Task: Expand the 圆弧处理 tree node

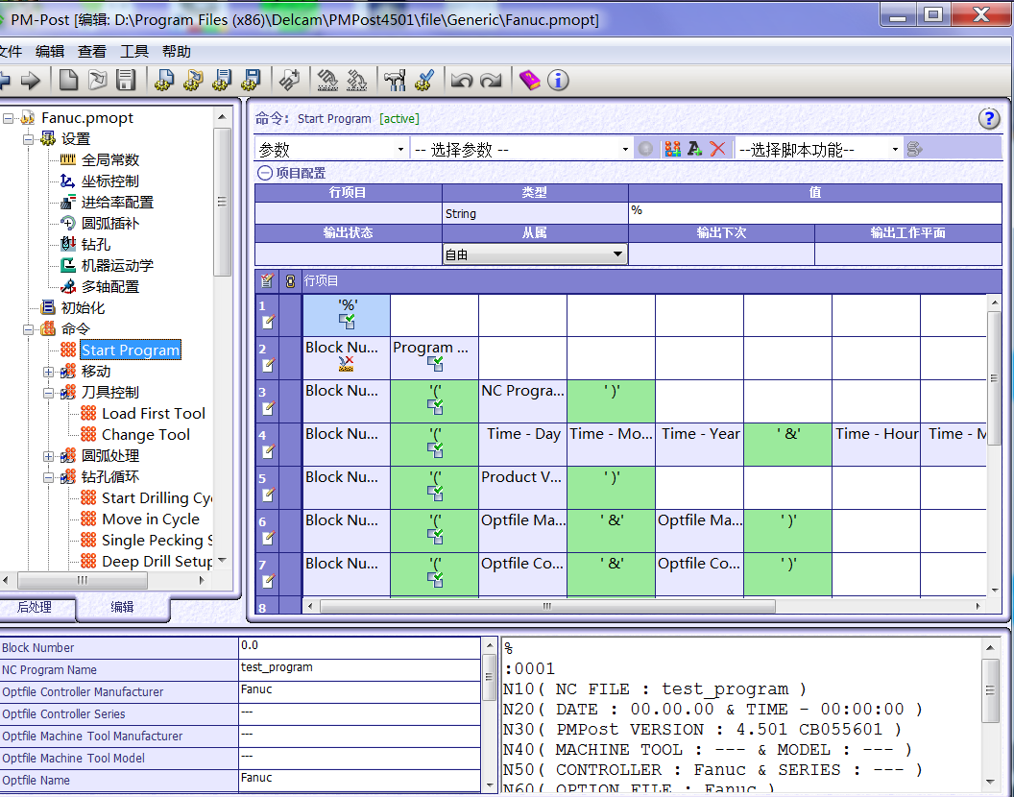Action: point(49,456)
